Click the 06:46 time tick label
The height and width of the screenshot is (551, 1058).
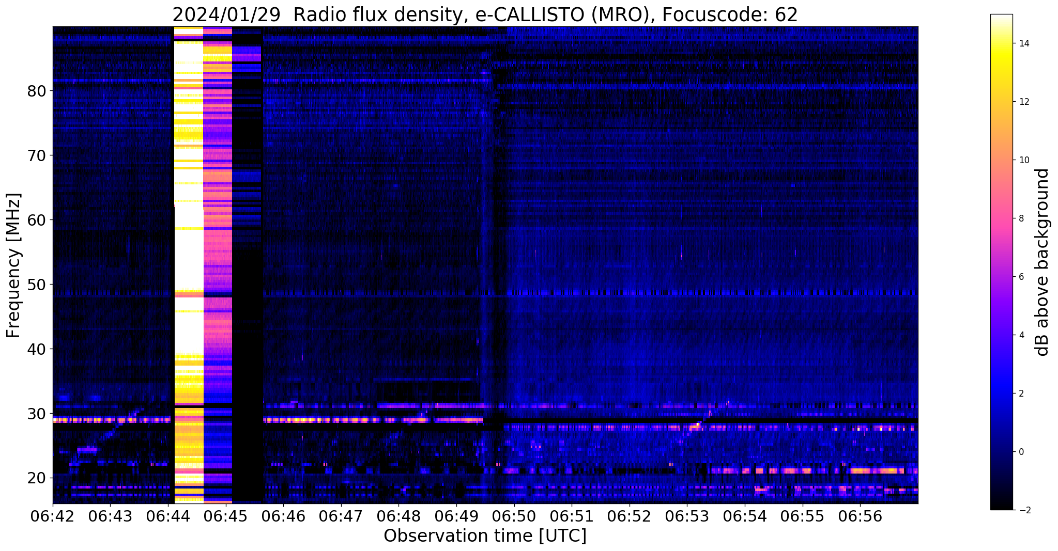point(283,516)
